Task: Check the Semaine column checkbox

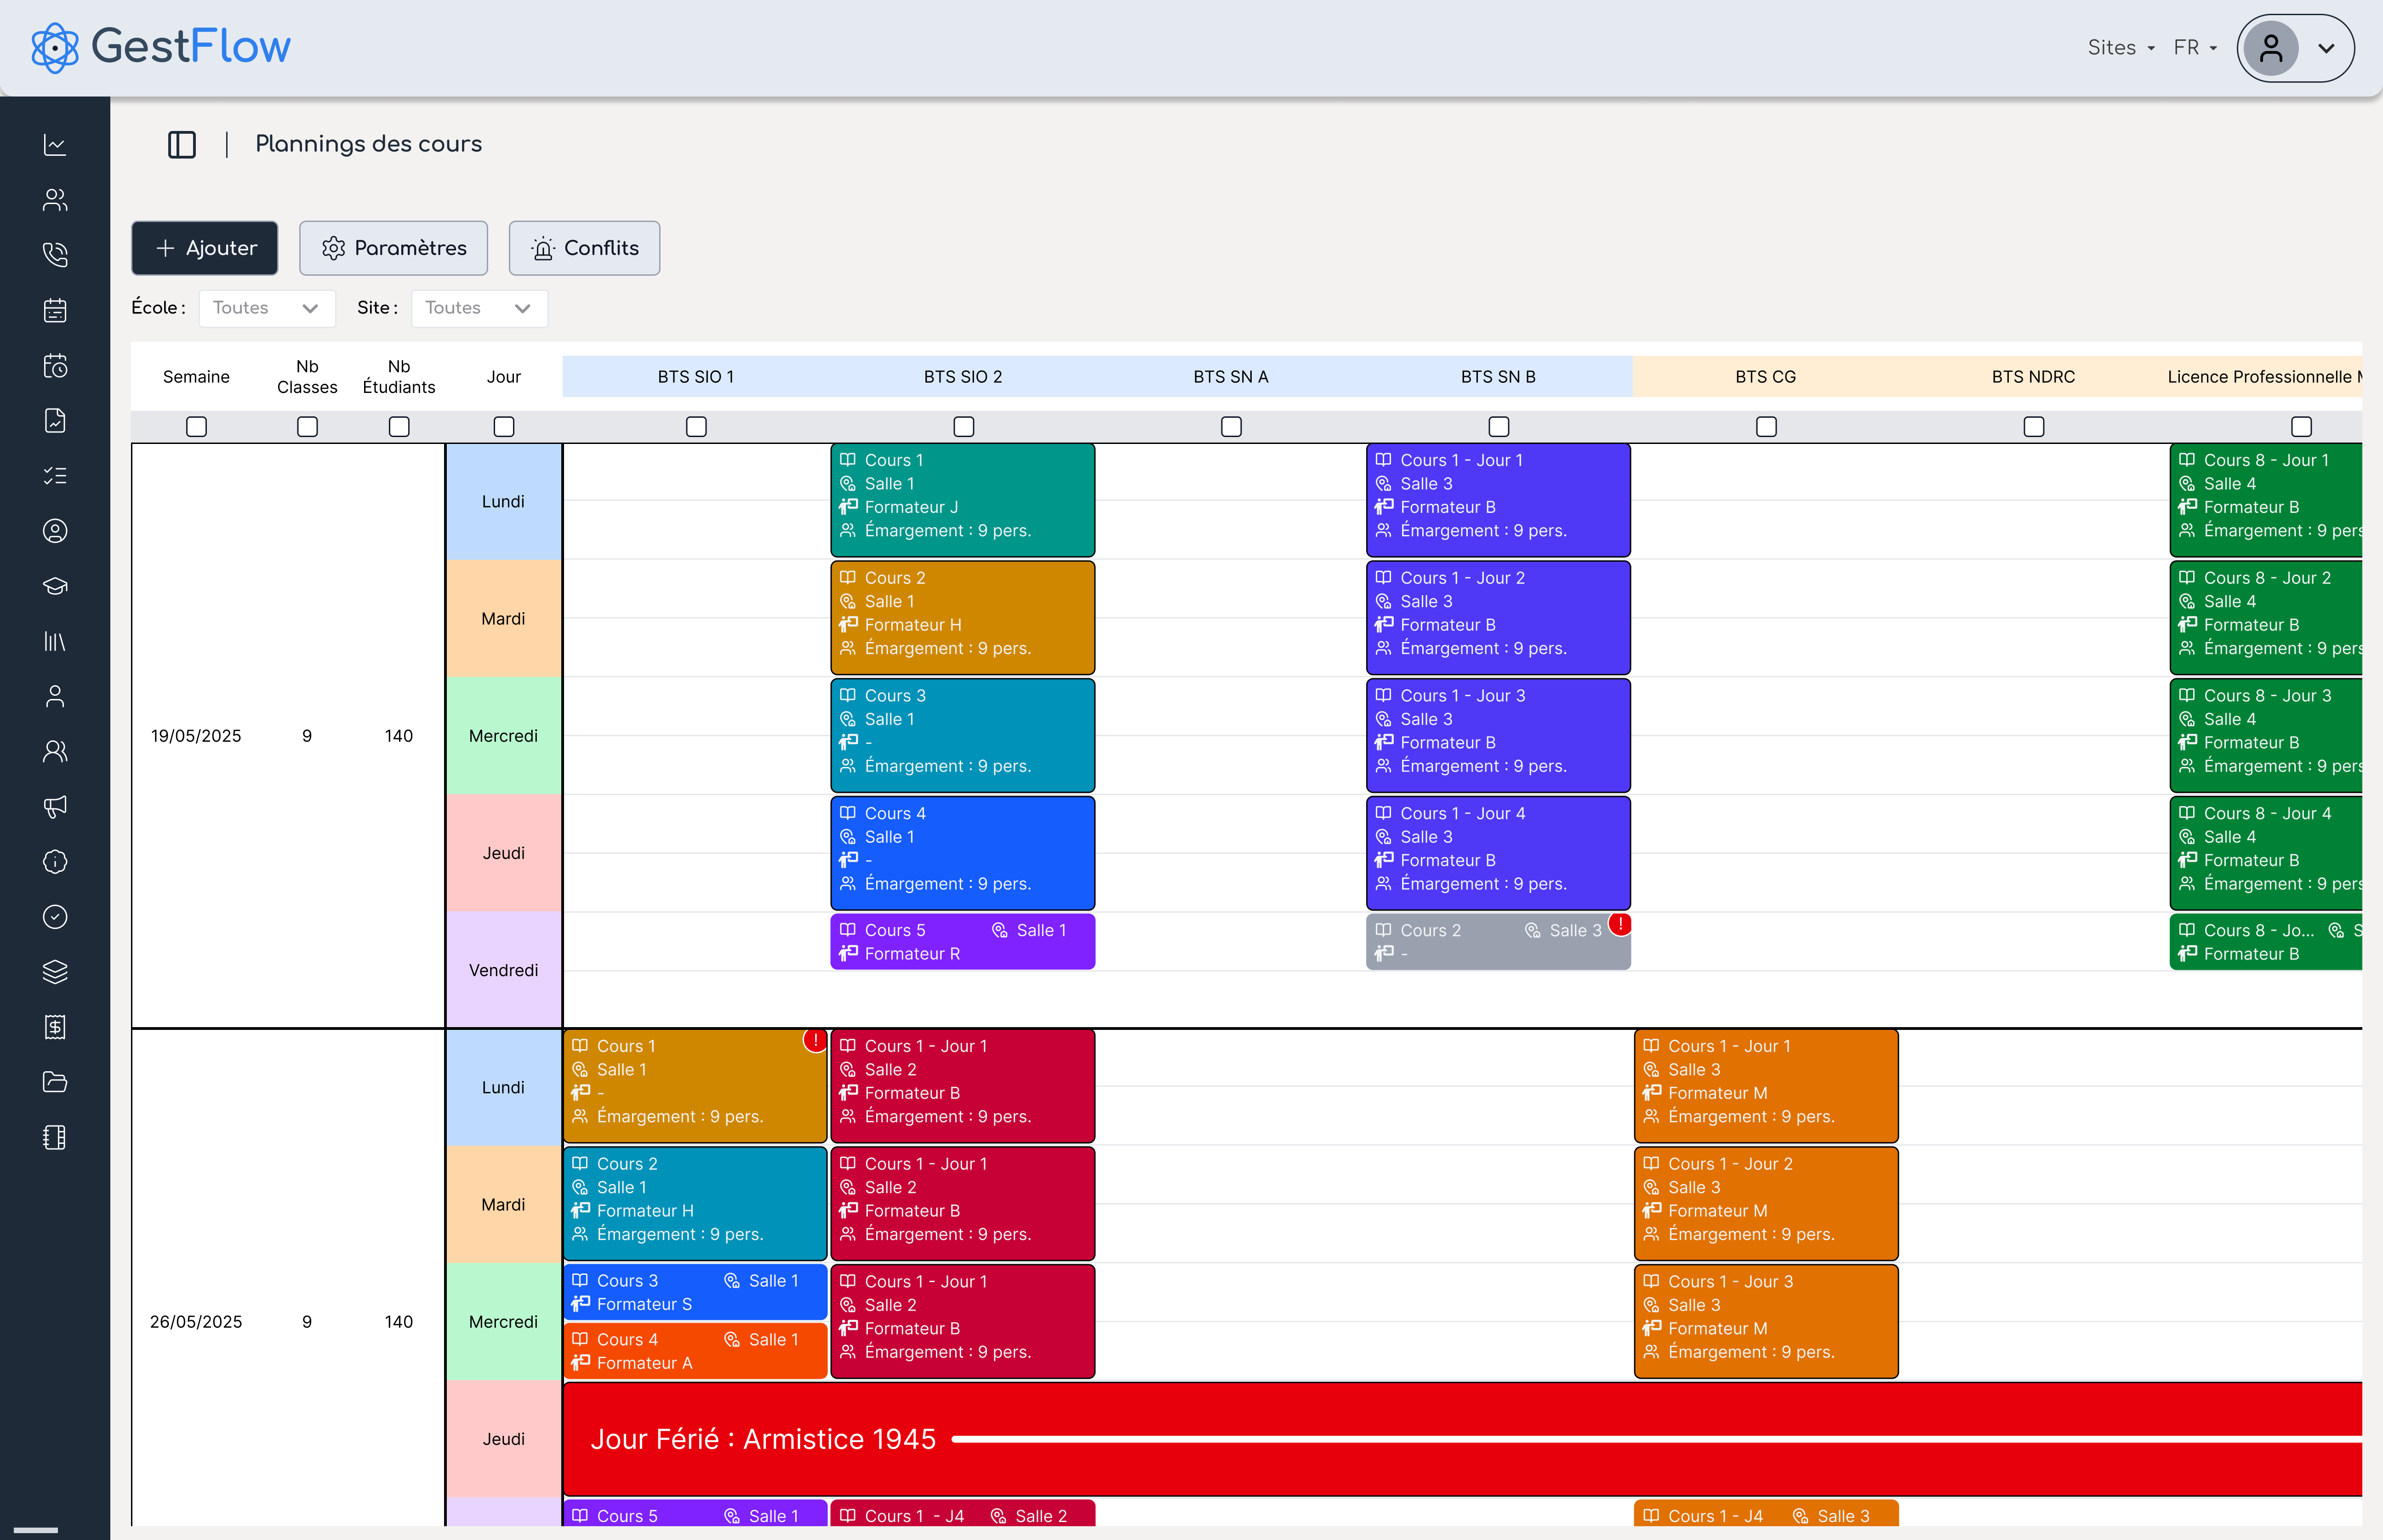Action: point(196,427)
